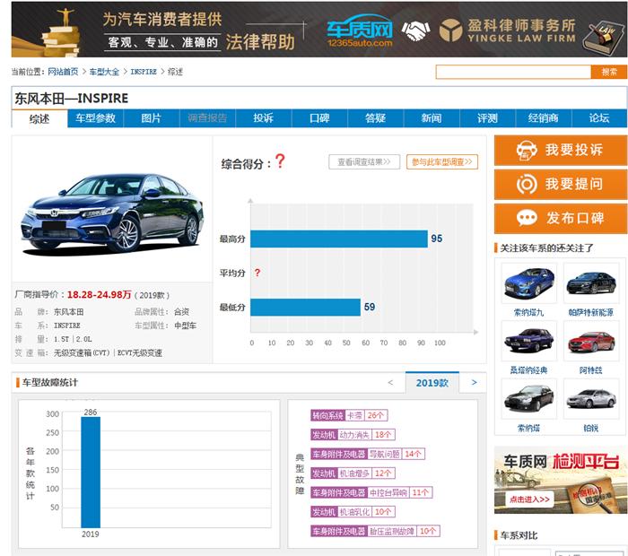Viewport: 628px width, 556px height.
Task: Click the handshake icon in banner
Action: (x=415, y=30)
